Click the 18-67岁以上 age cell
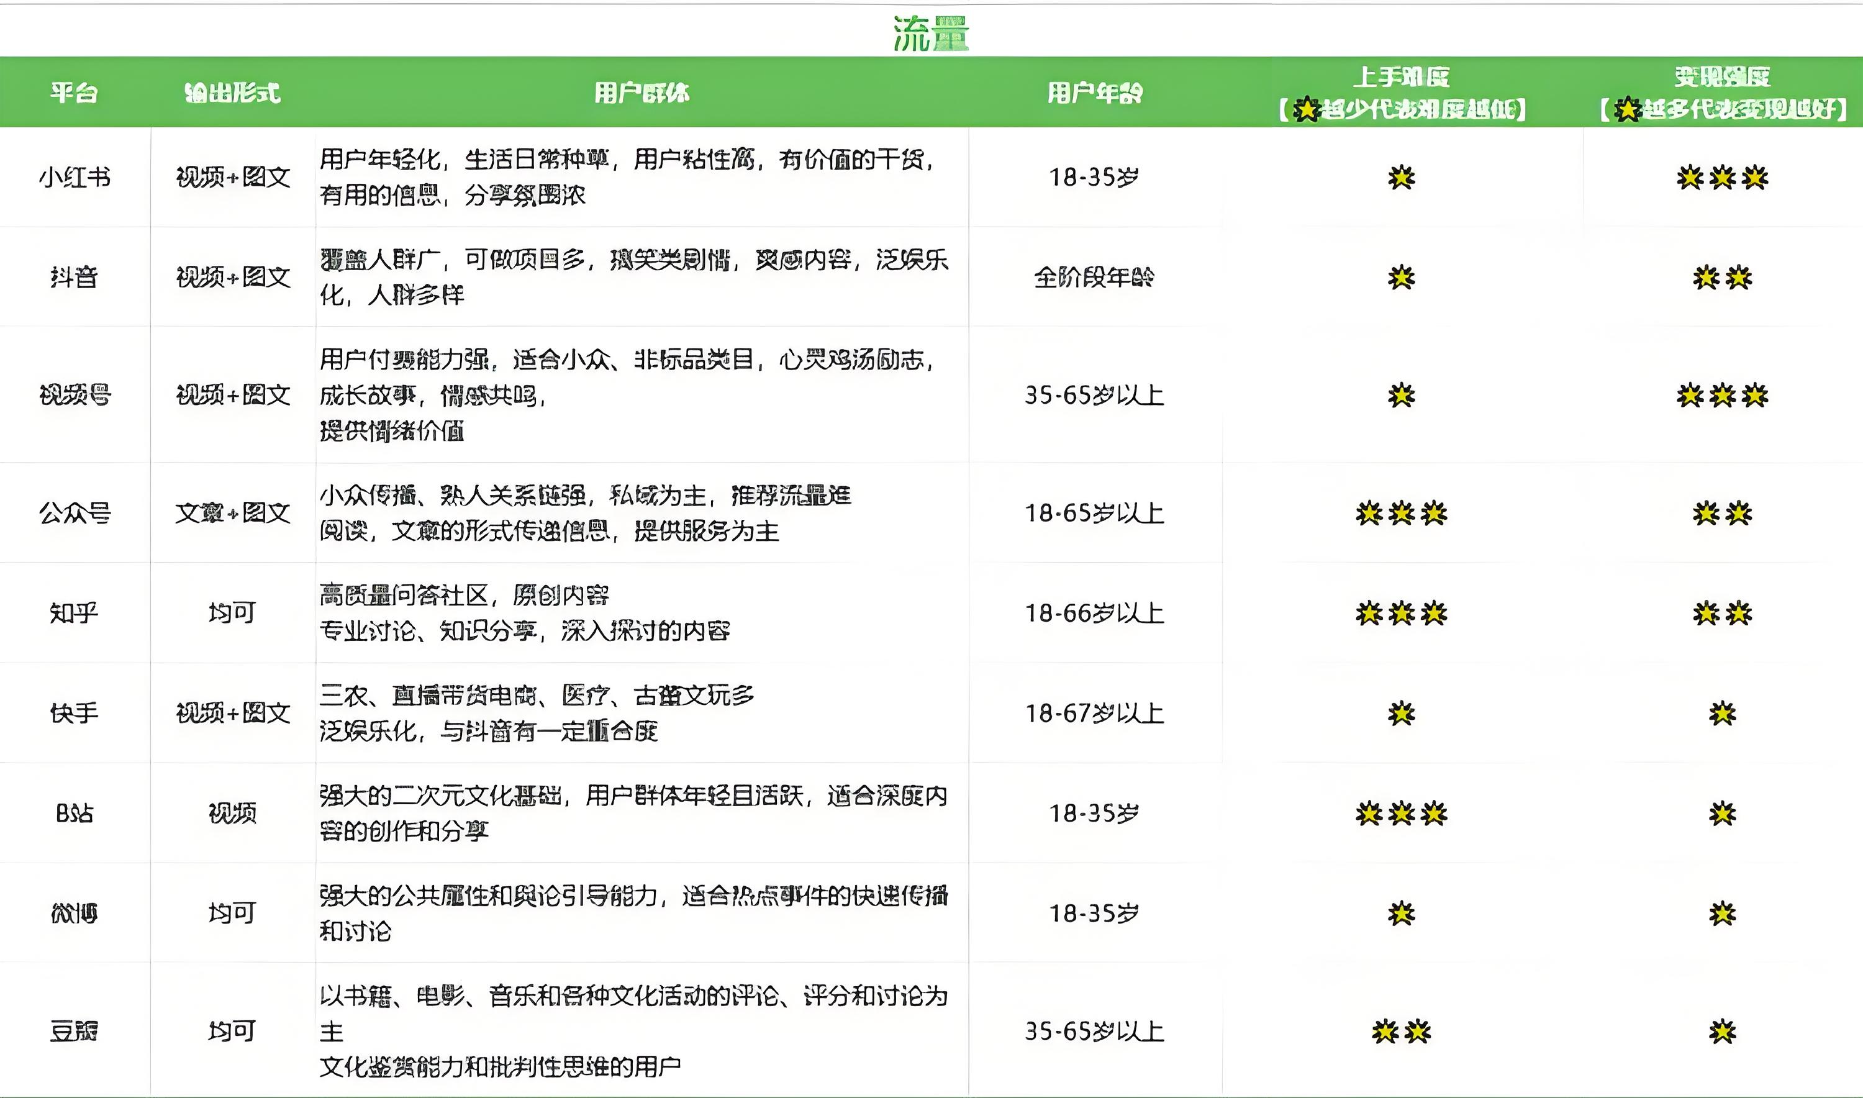This screenshot has width=1863, height=1098. [x=1094, y=712]
